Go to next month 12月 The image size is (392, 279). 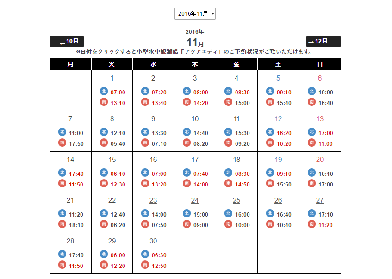pyautogui.click(x=323, y=41)
